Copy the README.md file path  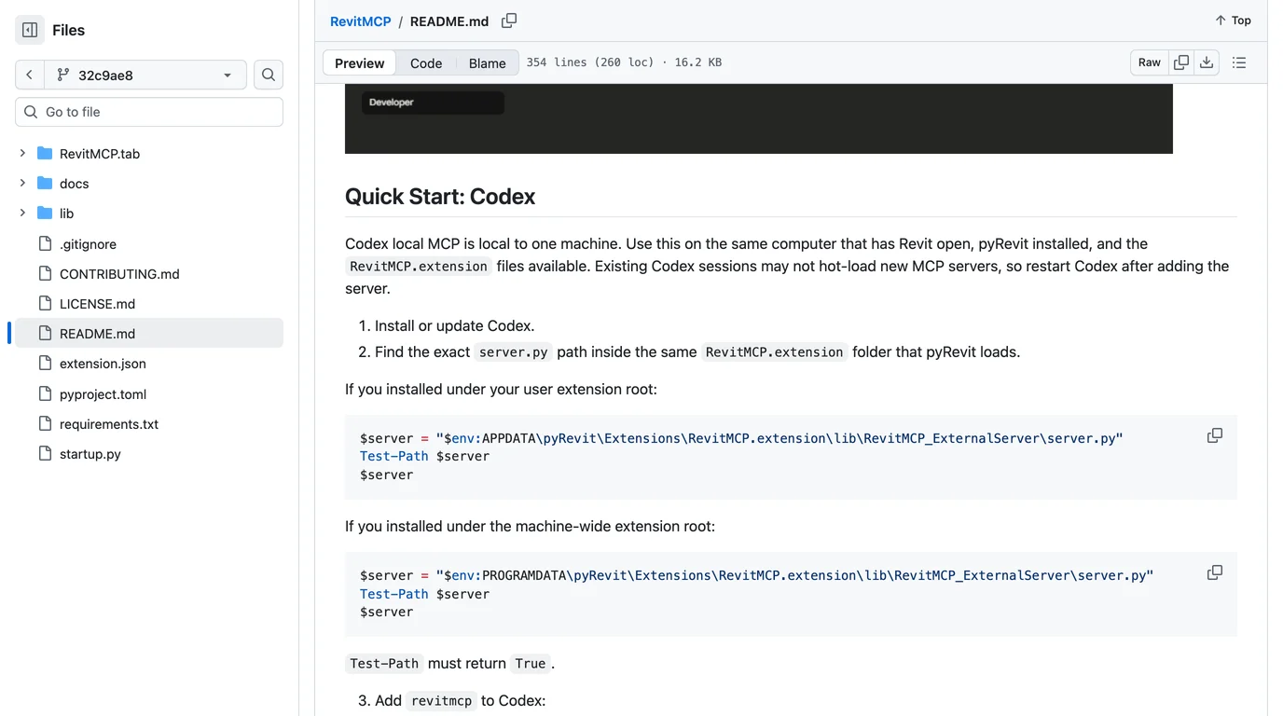[509, 21]
